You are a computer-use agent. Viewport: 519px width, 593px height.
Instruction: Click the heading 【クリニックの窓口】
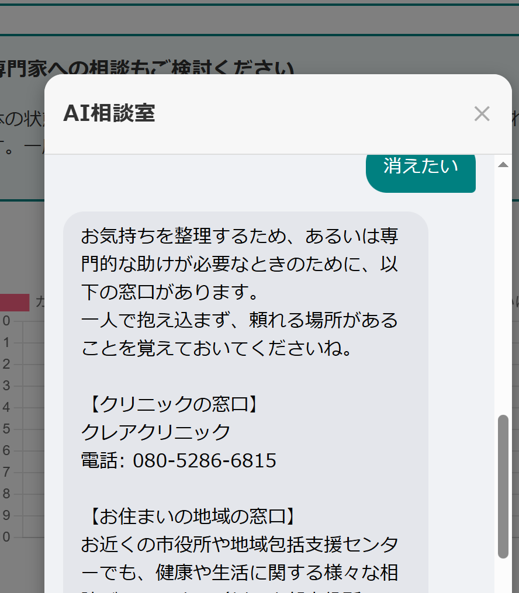click(174, 404)
